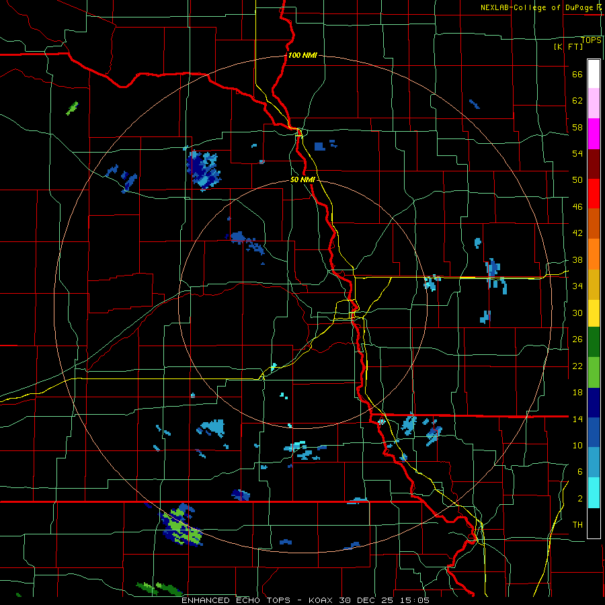Click the dark maroon legend swatch
Image resolution: width=605 pixels, height=605 pixels.
click(594, 164)
